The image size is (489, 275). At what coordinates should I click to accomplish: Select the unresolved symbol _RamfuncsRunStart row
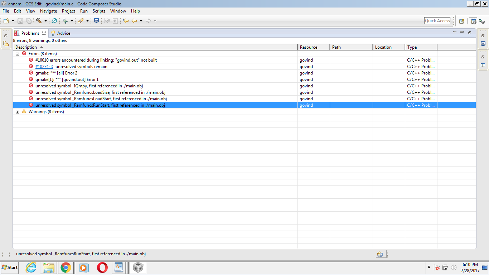tap(245, 105)
